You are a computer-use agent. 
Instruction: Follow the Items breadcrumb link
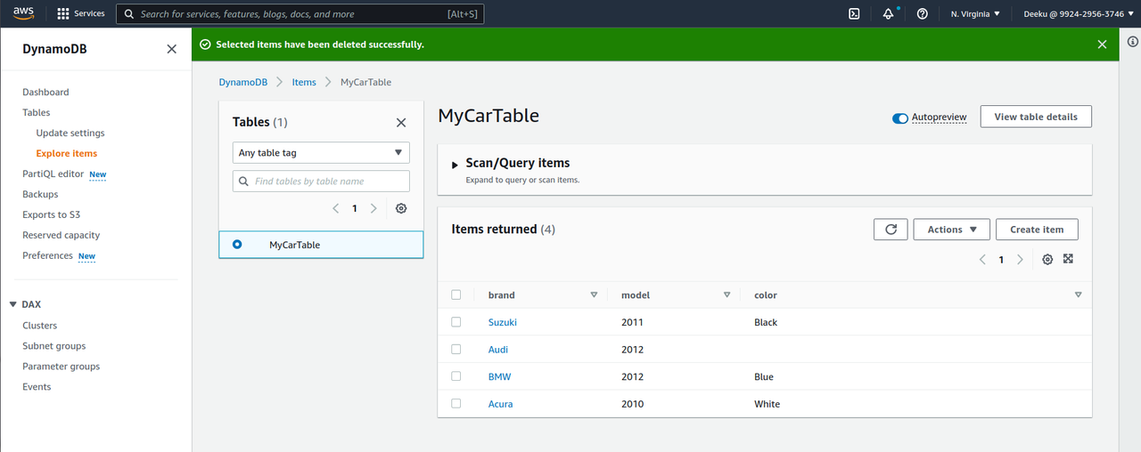[x=304, y=82]
